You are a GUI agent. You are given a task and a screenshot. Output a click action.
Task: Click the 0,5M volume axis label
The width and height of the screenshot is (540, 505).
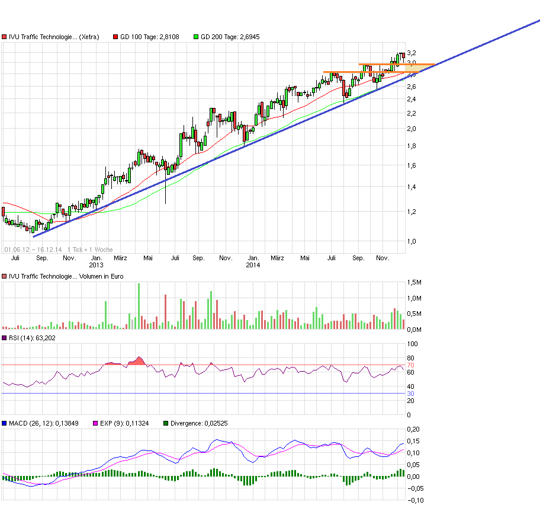click(x=414, y=314)
